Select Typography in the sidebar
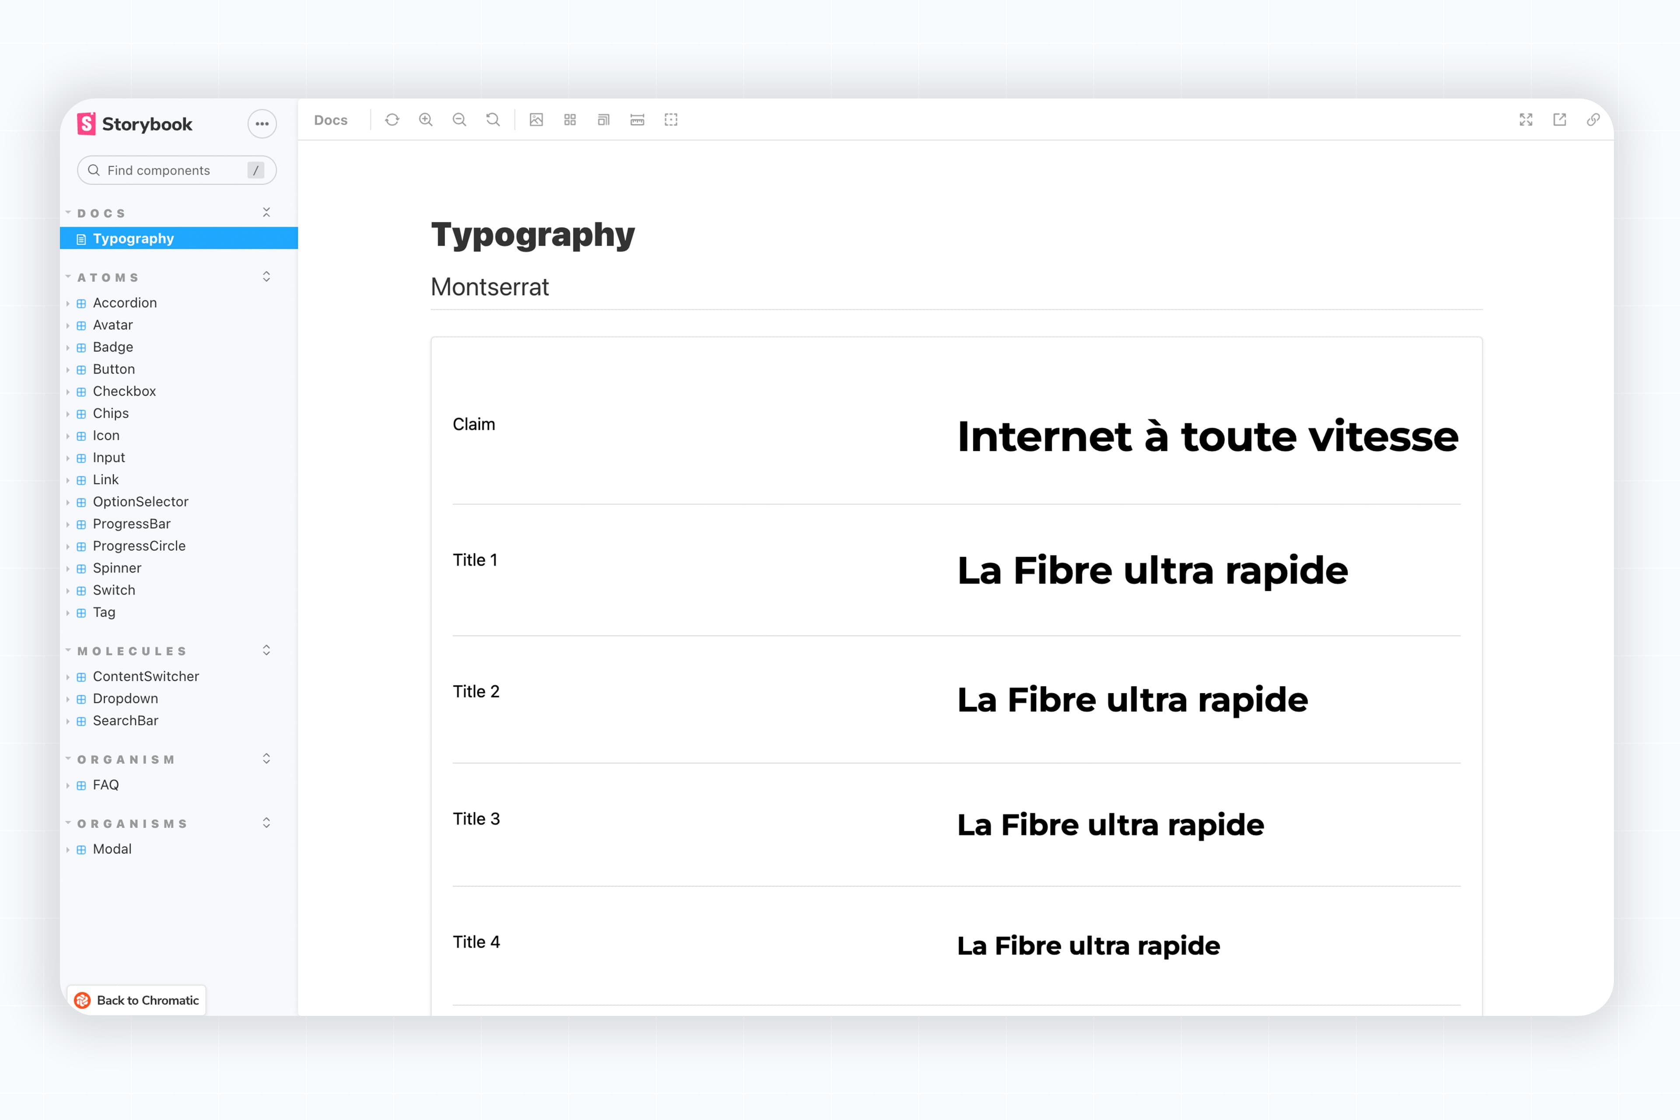Viewport: 1680px width, 1120px height. (133, 238)
